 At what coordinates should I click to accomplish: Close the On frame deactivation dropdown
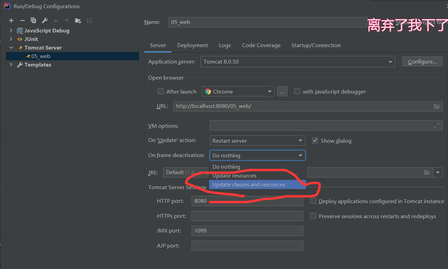click(257, 155)
